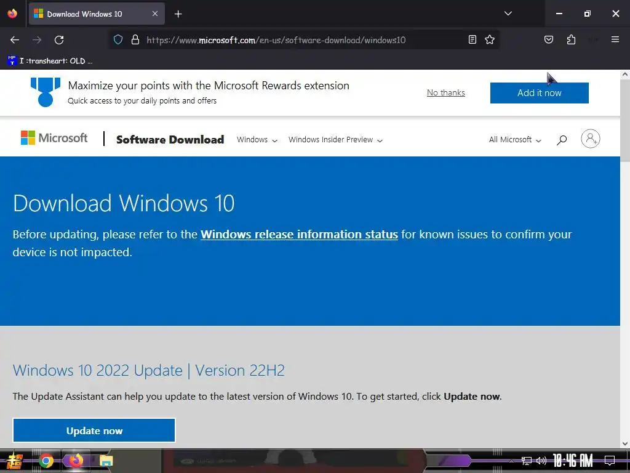Open Firefox hamburger application menu
Screen dimensions: 630x473
(615, 39)
